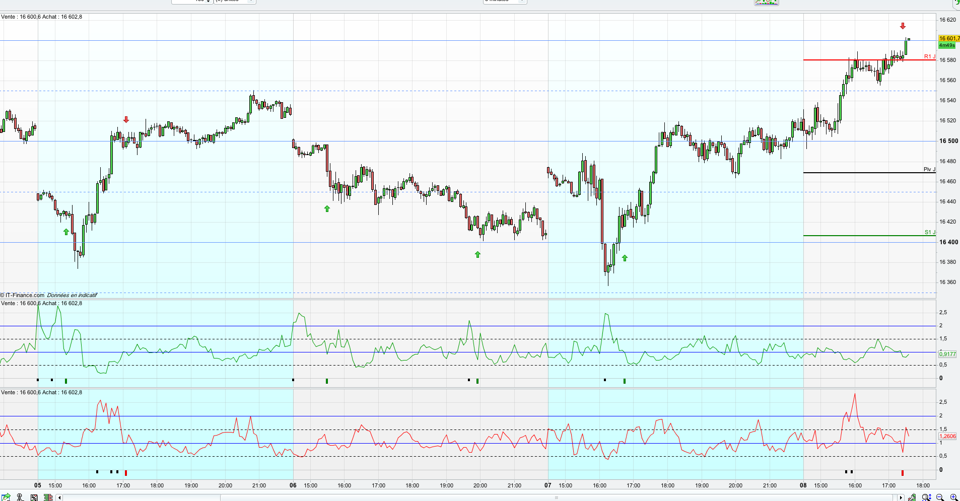960x501 pixels.
Task: Click the 16 400 price axis label
Action: pyautogui.click(x=948, y=242)
